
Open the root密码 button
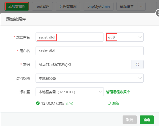[x=42, y=6]
